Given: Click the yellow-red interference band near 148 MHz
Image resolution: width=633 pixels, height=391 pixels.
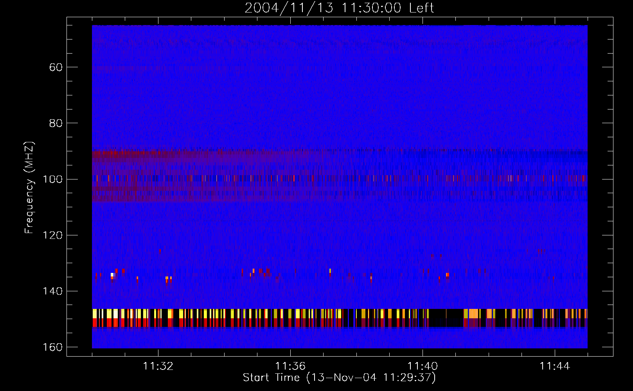Looking at the screenshot, I should tap(340, 318).
